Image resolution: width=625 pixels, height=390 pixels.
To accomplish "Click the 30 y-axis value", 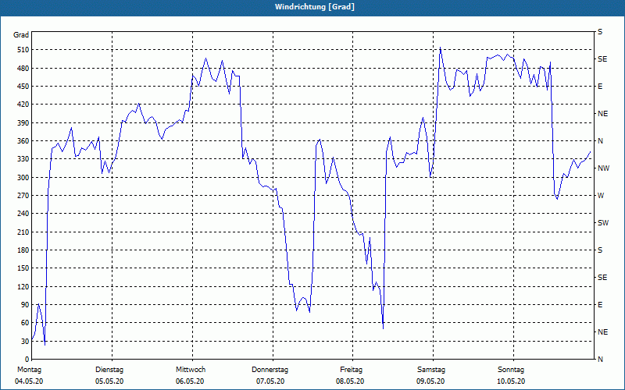I will coord(25,341).
